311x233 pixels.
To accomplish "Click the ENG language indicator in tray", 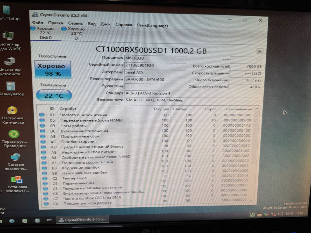I will pyautogui.click(x=289, y=214).
